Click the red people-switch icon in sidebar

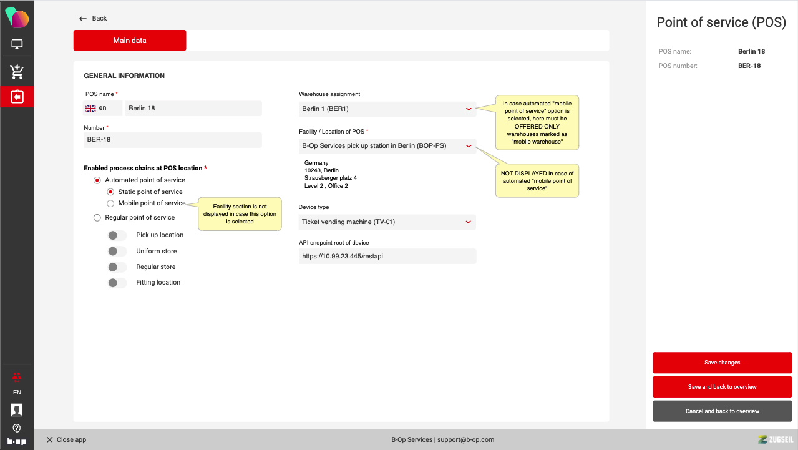click(17, 376)
